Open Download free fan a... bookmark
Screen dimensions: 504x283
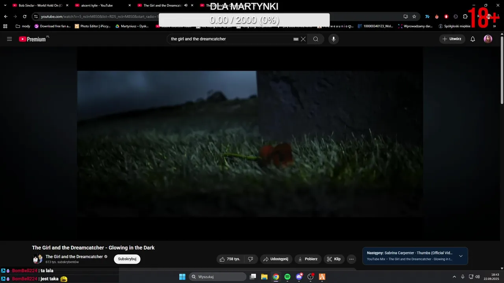coord(52,26)
